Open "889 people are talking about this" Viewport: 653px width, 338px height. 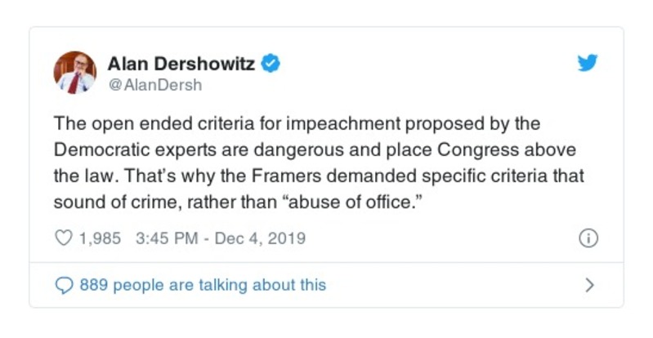(202, 285)
